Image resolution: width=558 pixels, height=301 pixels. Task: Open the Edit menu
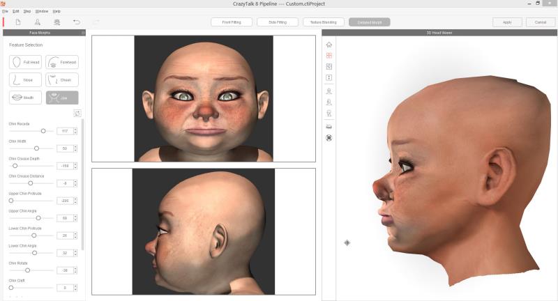pos(15,11)
